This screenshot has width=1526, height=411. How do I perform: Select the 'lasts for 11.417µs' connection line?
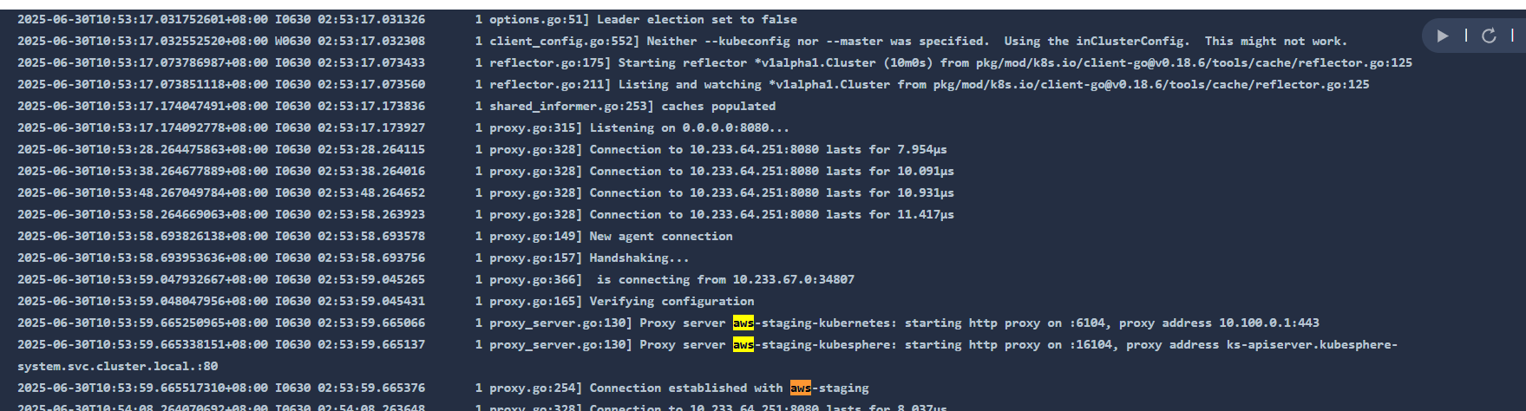point(486,214)
